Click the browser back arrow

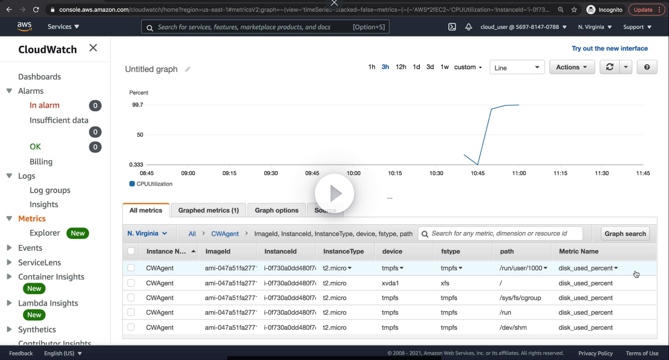[9, 9]
